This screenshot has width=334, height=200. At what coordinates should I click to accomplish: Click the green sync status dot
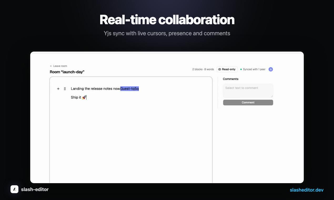click(x=241, y=69)
